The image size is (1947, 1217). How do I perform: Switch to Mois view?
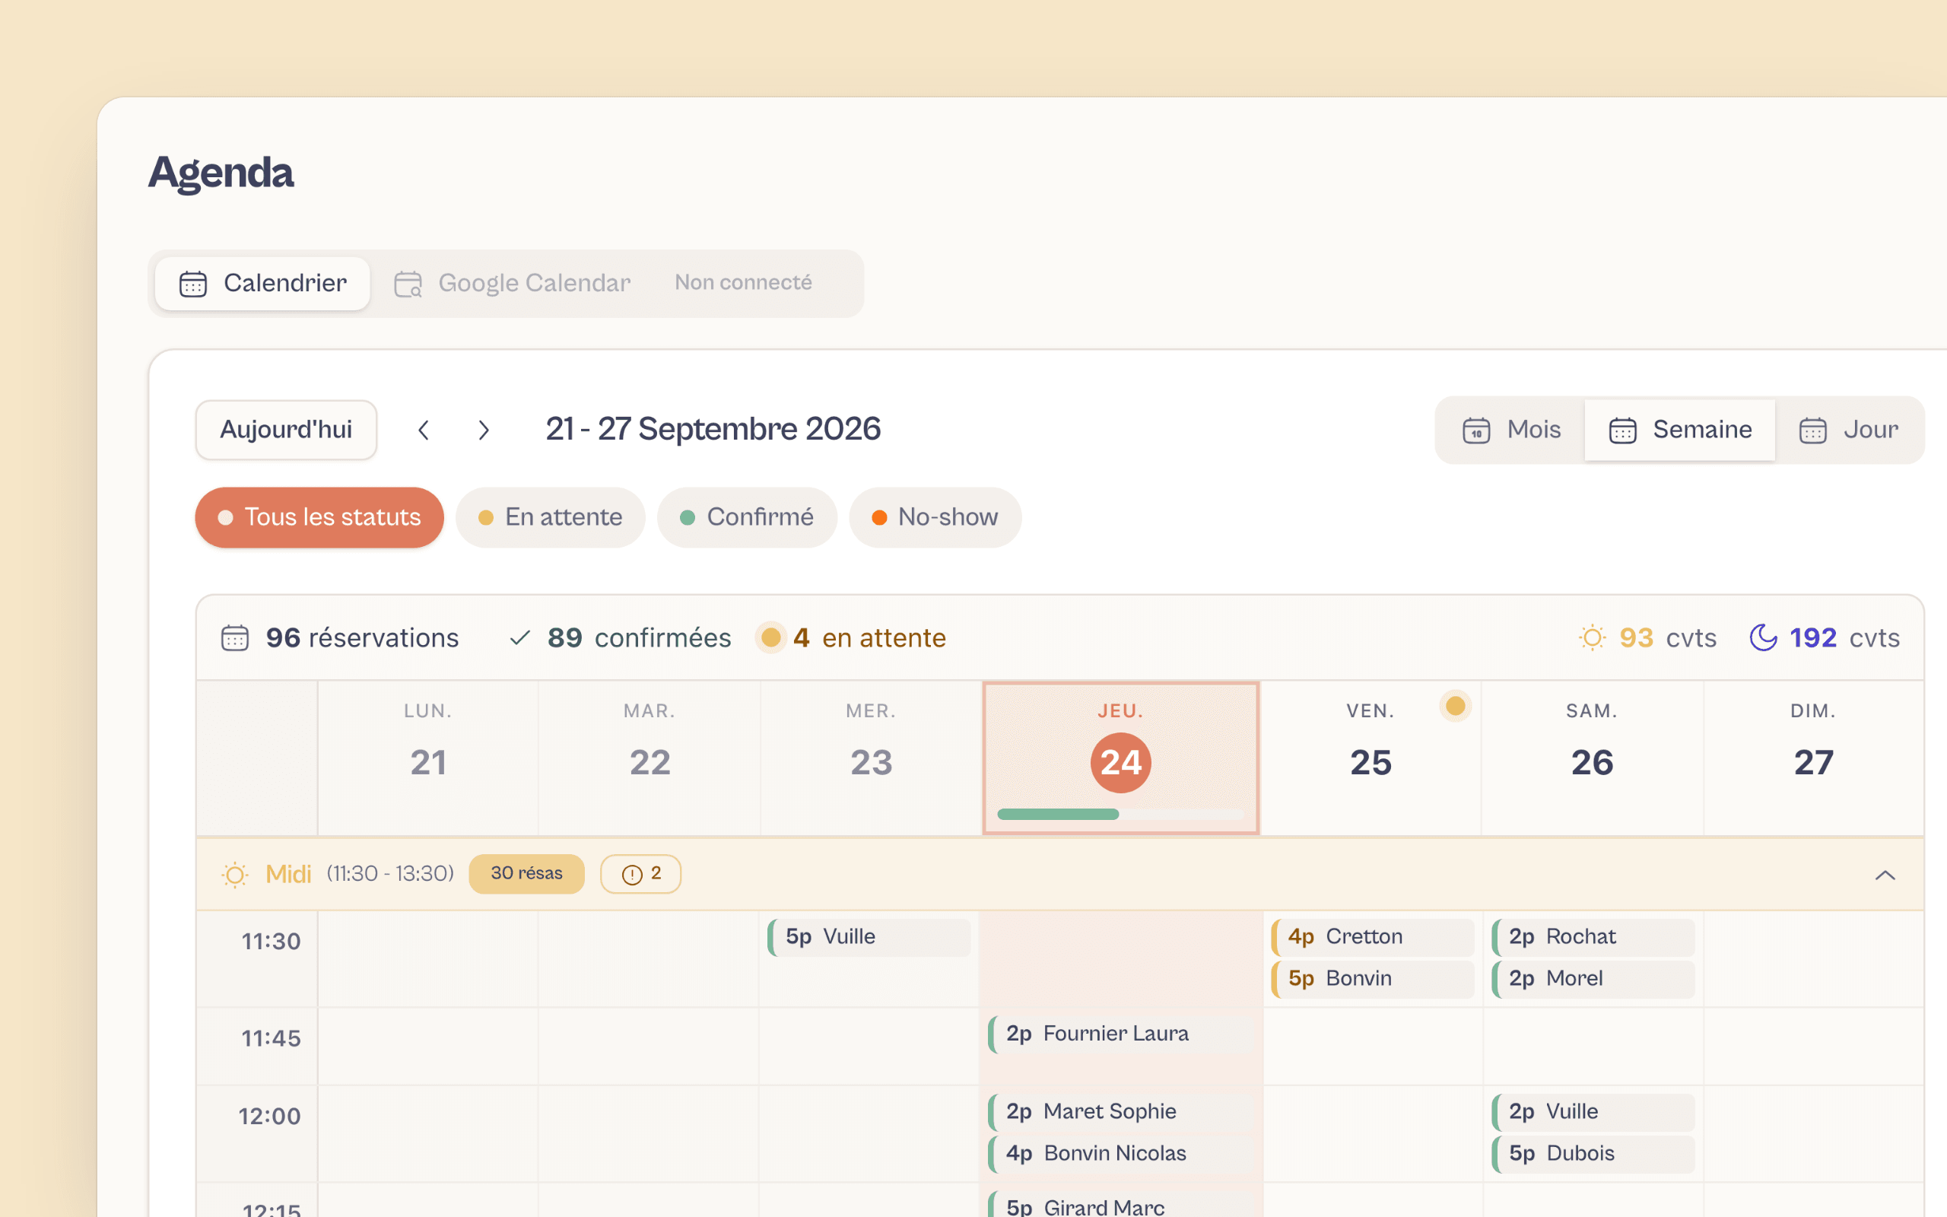coord(1510,430)
